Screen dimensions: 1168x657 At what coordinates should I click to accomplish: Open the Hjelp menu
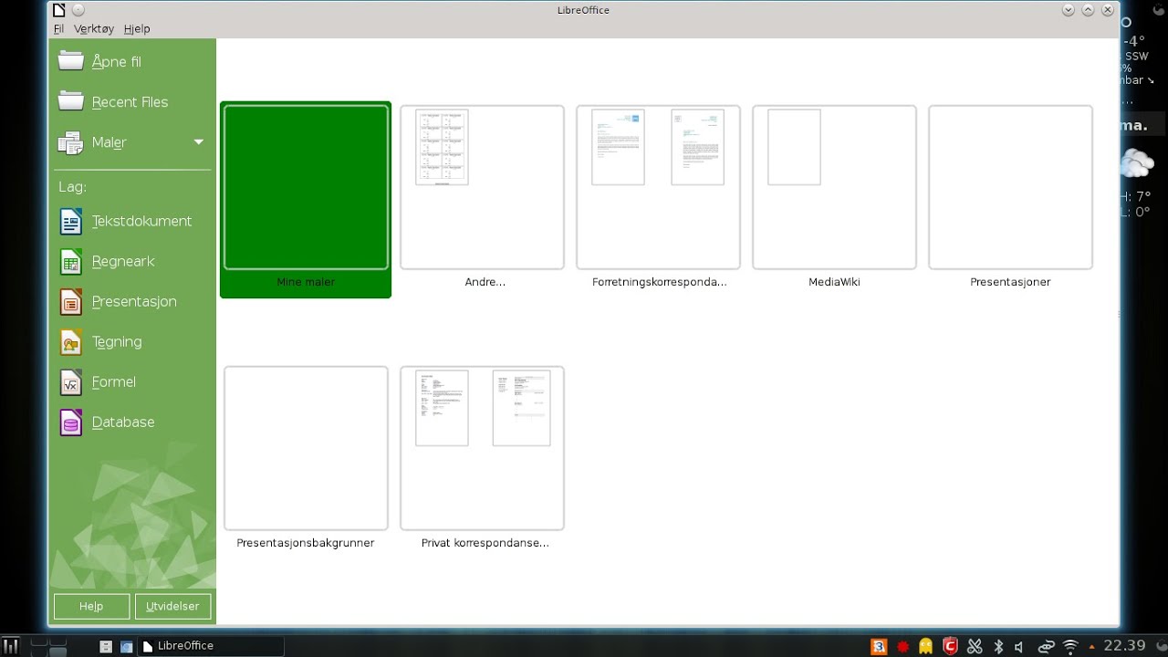(137, 28)
